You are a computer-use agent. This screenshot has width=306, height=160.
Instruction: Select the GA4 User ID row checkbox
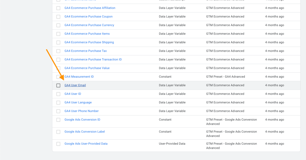(58, 94)
